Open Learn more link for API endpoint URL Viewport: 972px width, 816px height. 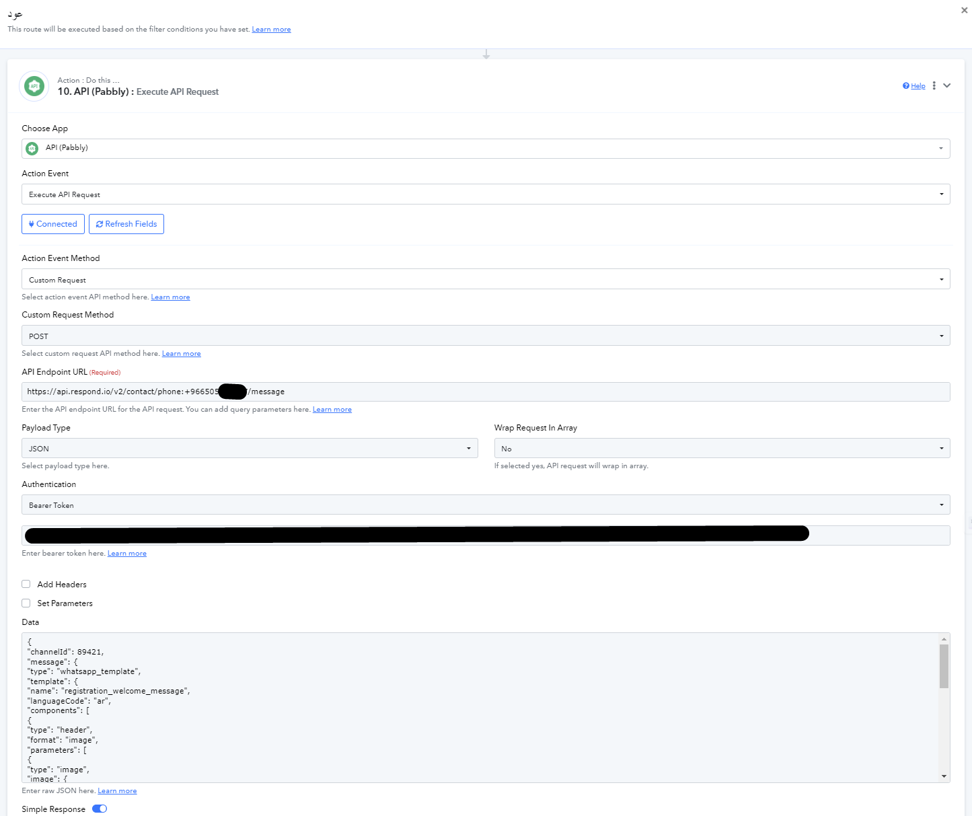point(332,410)
